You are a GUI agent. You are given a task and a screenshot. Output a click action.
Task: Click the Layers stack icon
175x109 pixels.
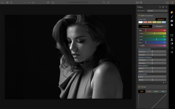(x=141, y=3)
